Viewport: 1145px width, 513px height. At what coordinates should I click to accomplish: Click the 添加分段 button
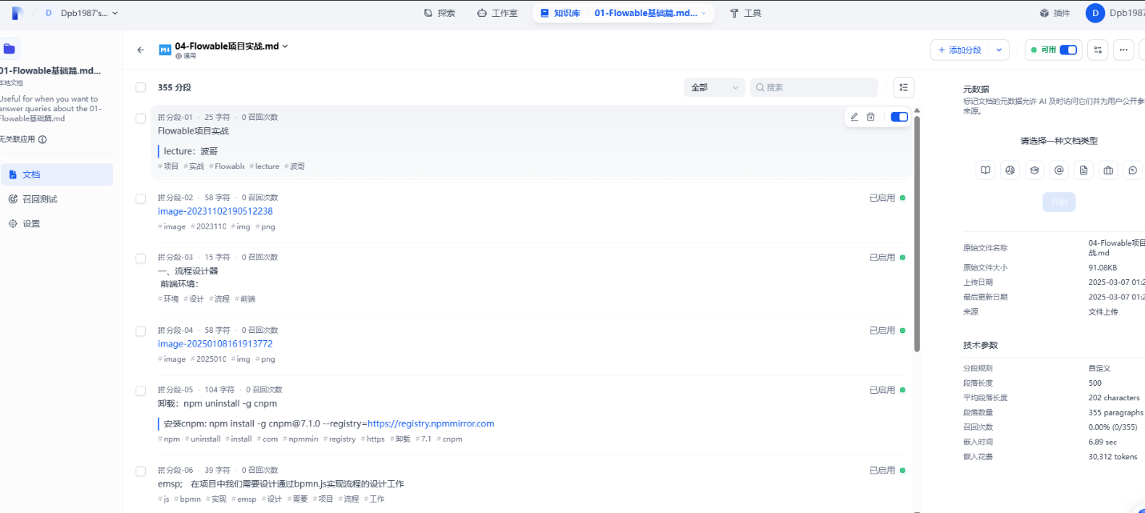point(960,50)
